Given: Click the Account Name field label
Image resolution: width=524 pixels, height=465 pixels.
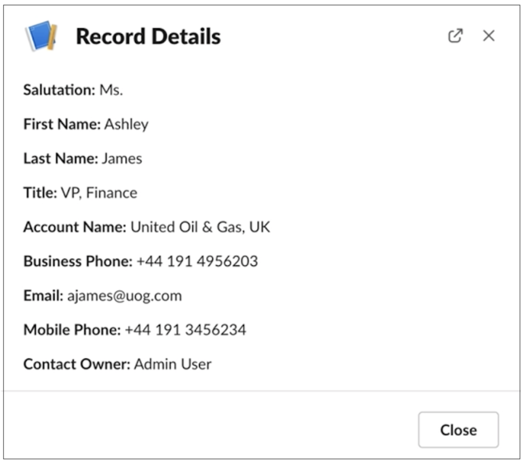Looking at the screenshot, I should point(75,227).
